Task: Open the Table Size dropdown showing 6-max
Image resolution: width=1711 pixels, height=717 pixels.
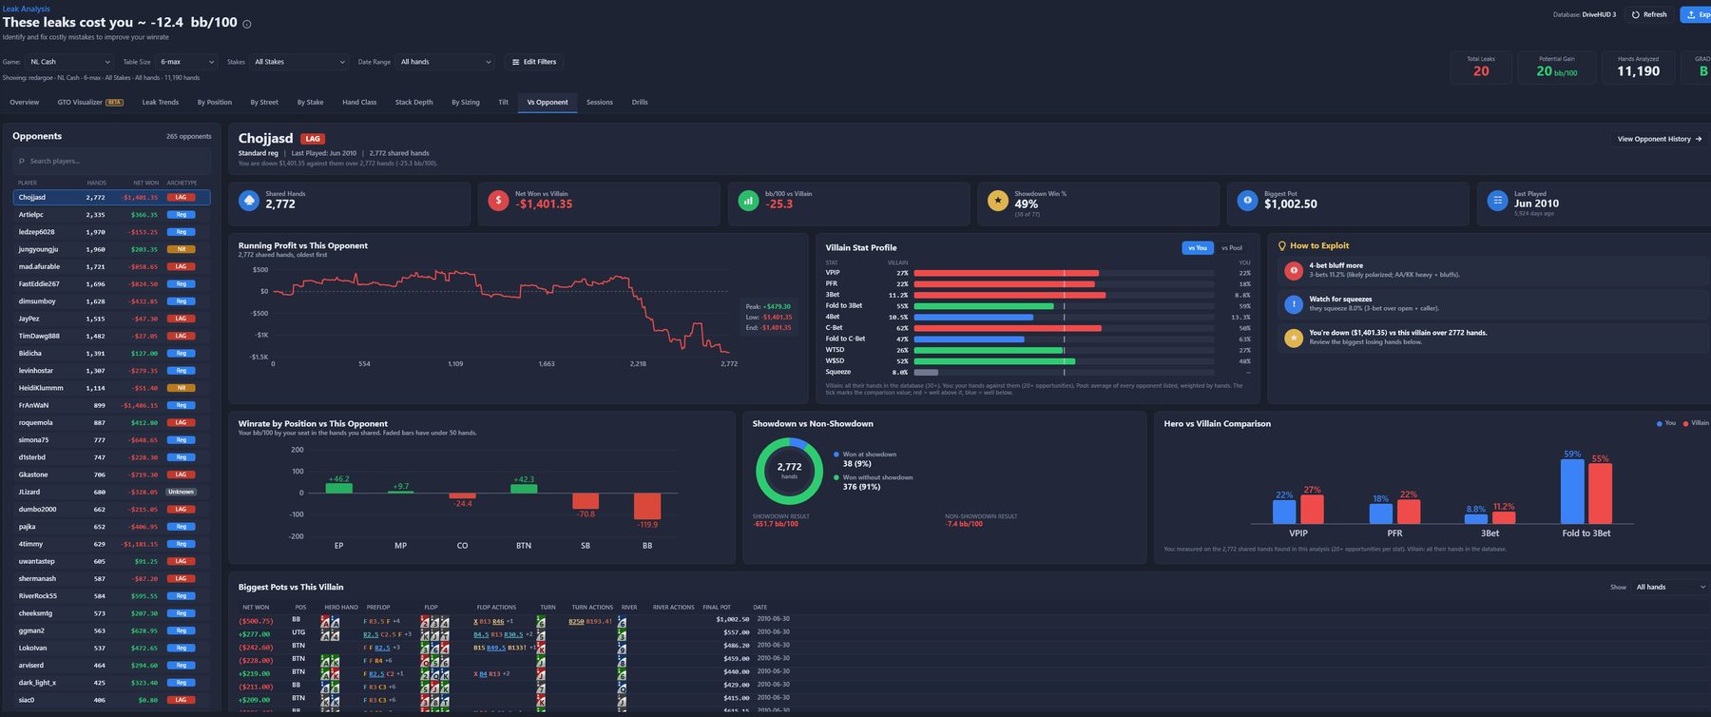Action: click(x=187, y=62)
